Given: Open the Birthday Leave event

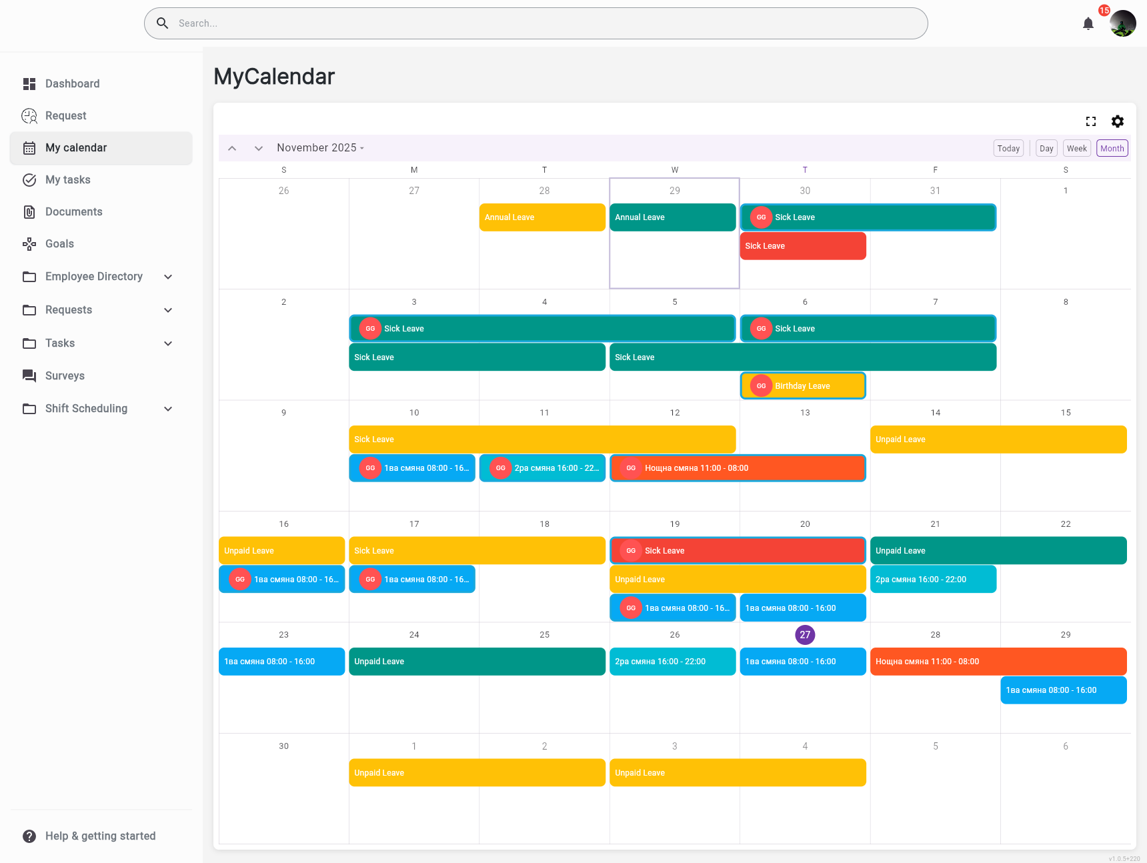Looking at the screenshot, I should pyautogui.click(x=803, y=386).
